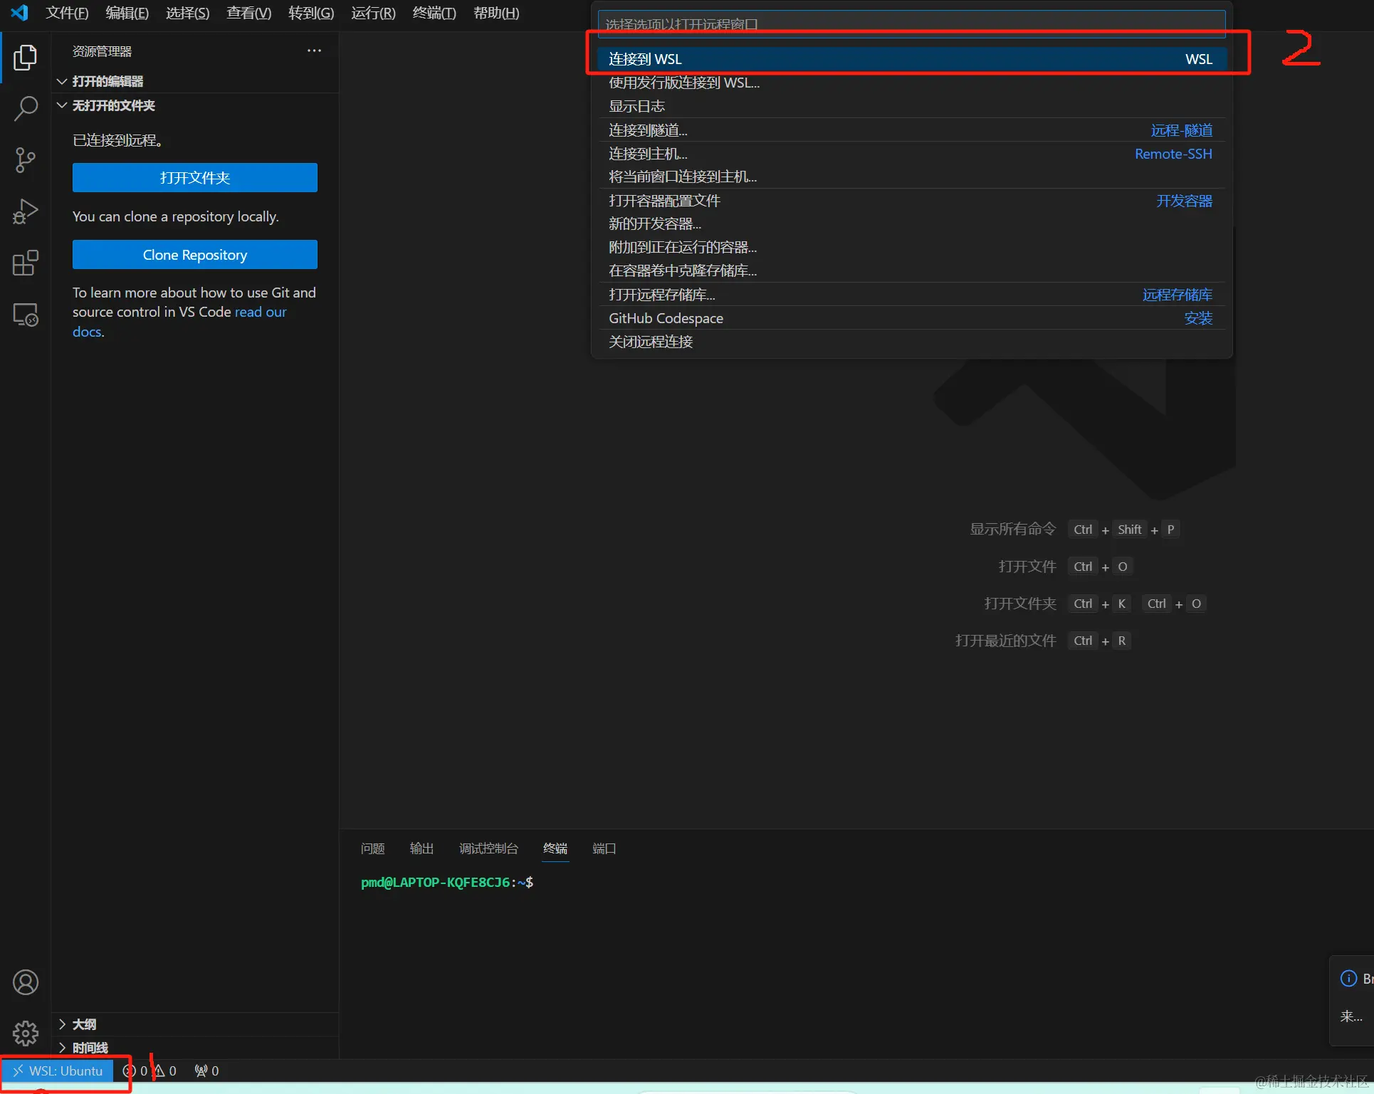
Task: Open the Manage gear icon
Action: pyautogui.click(x=25, y=1033)
